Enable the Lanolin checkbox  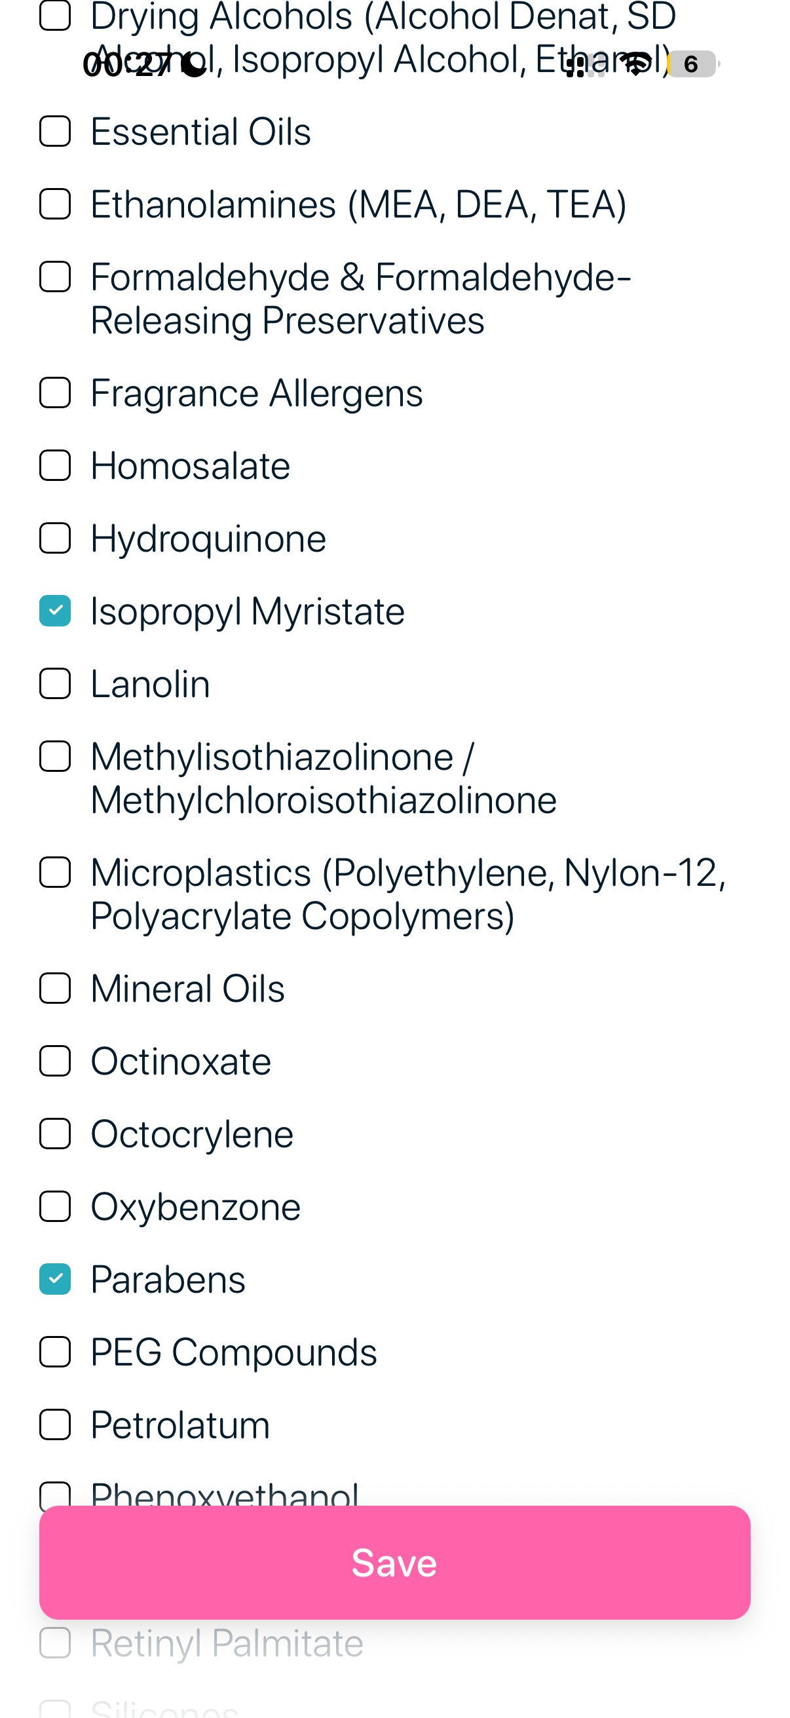pos(56,683)
